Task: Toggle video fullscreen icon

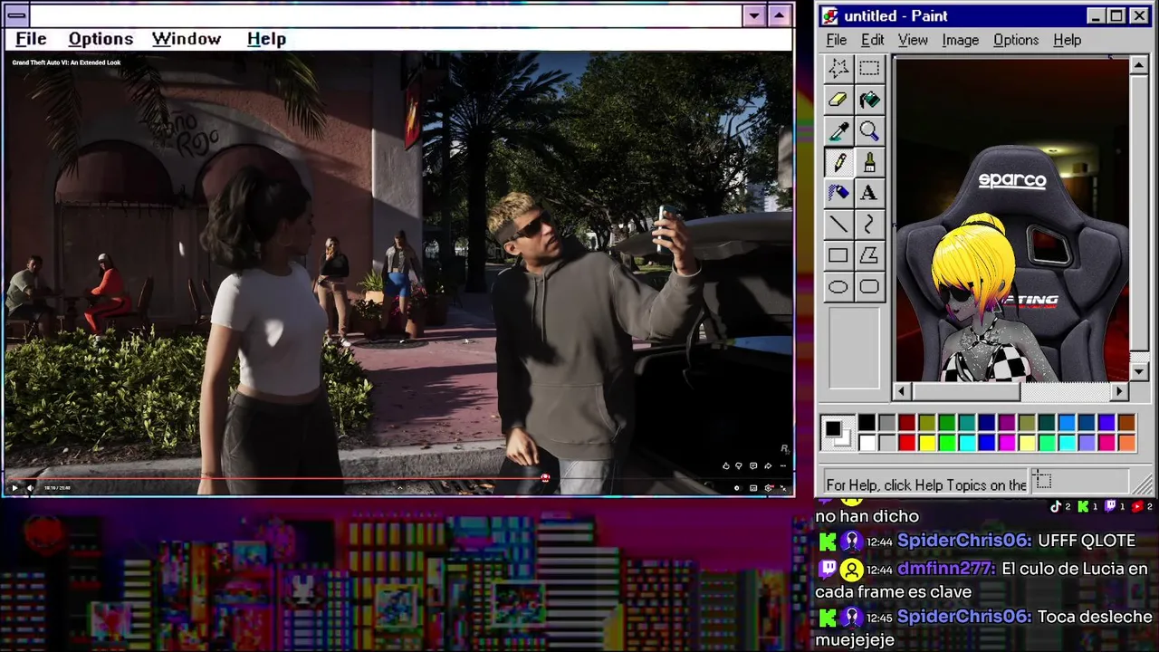Action: pyautogui.click(x=783, y=488)
